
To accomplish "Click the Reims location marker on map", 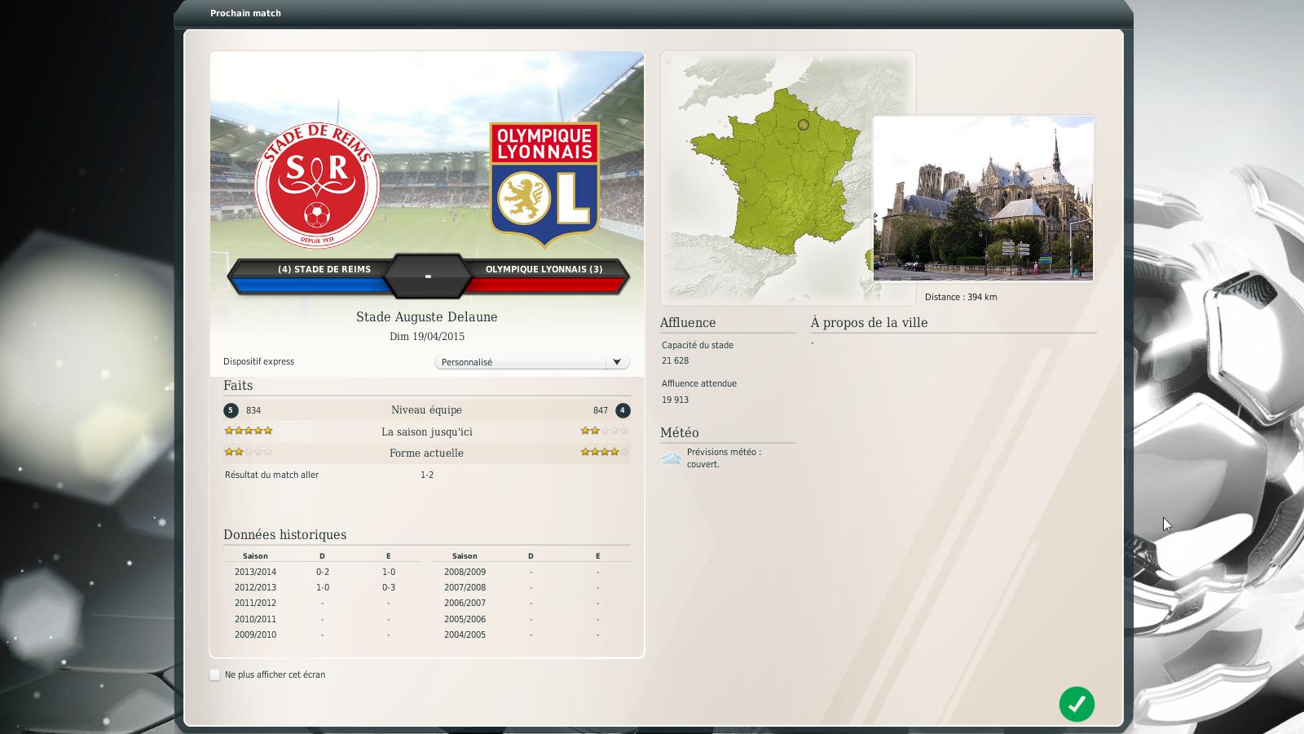I will 804,125.
